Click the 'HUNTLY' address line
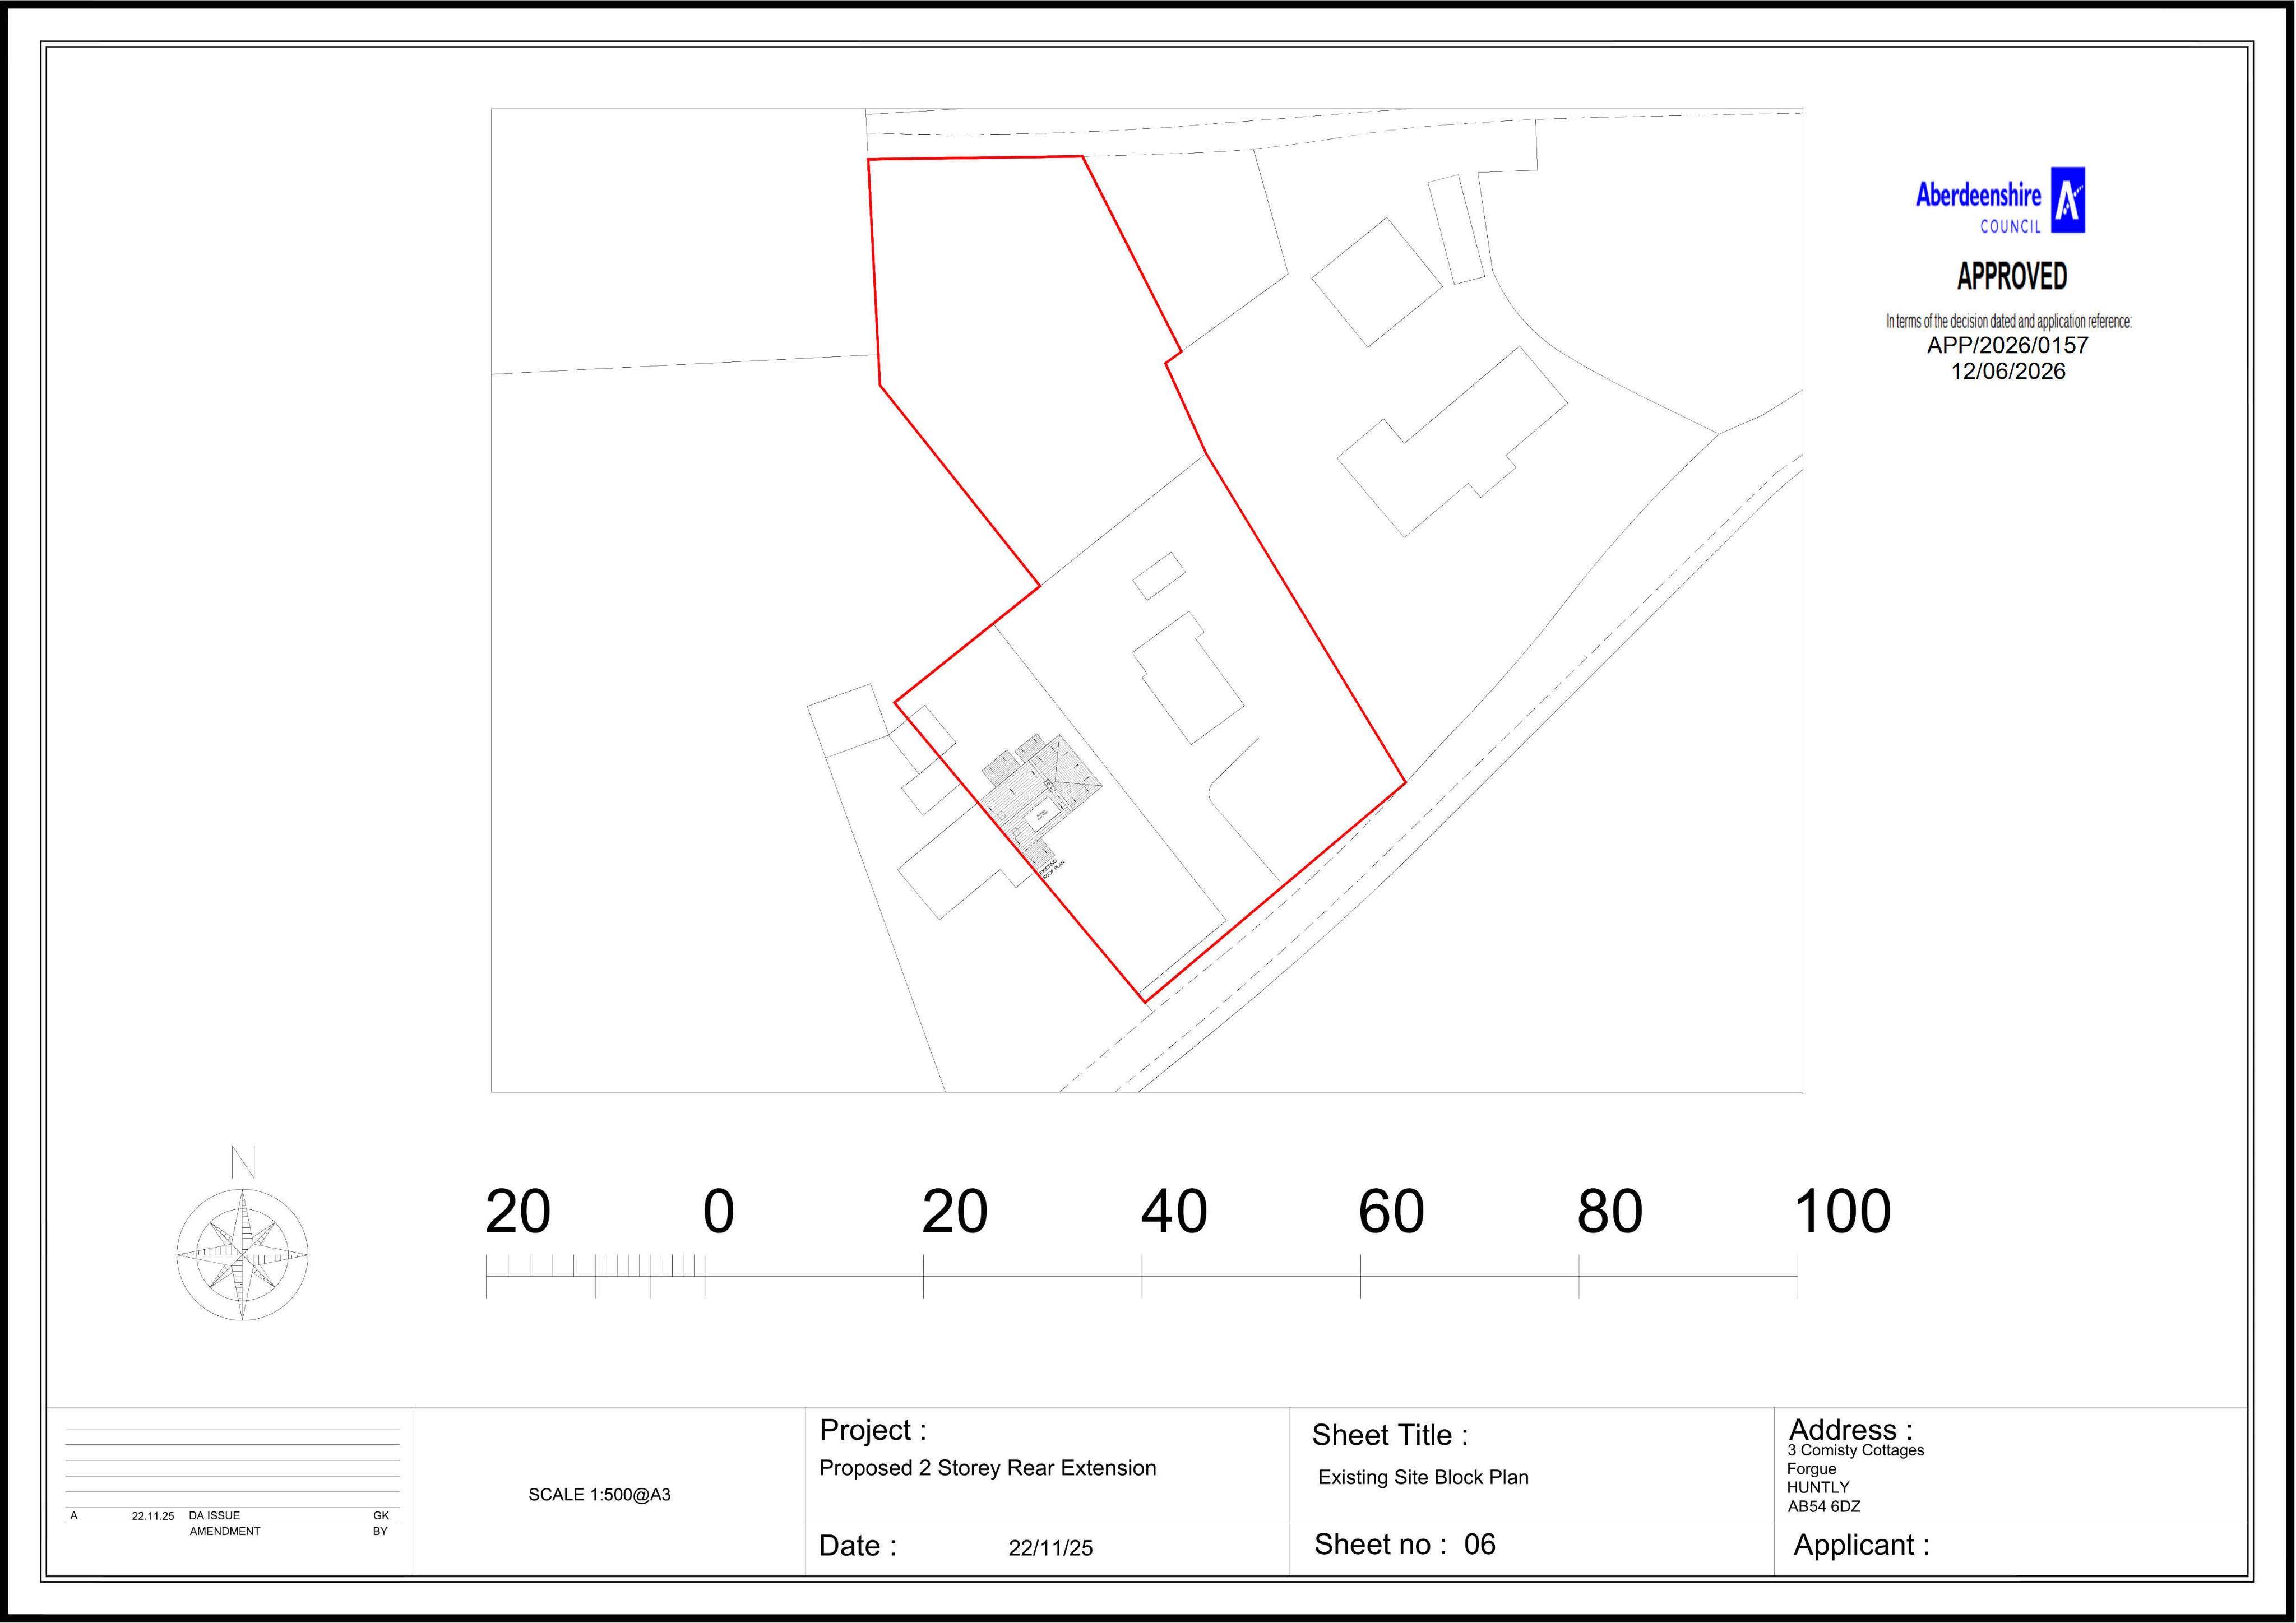Viewport: 2296px width, 1623px height. pos(1818,1487)
